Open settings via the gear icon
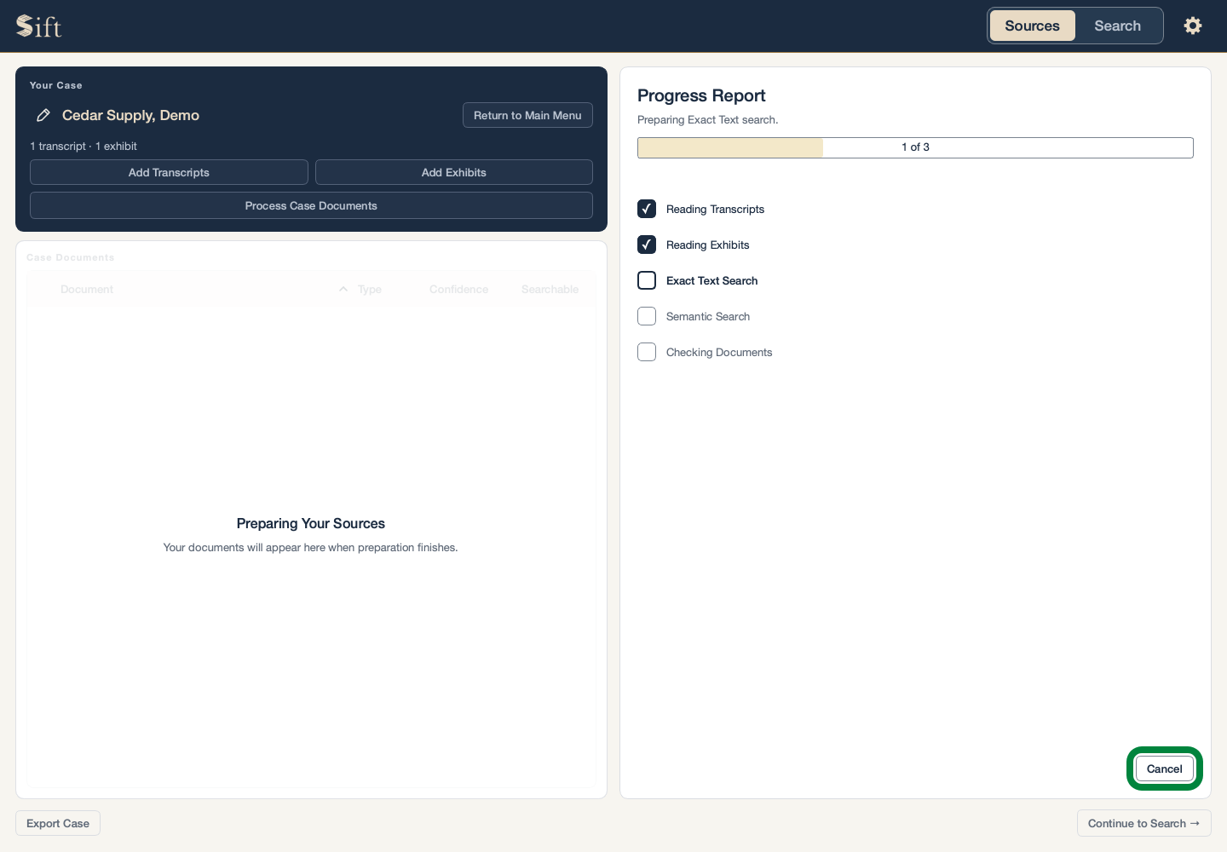Image resolution: width=1227 pixels, height=852 pixels. (x=1193, y=26)
